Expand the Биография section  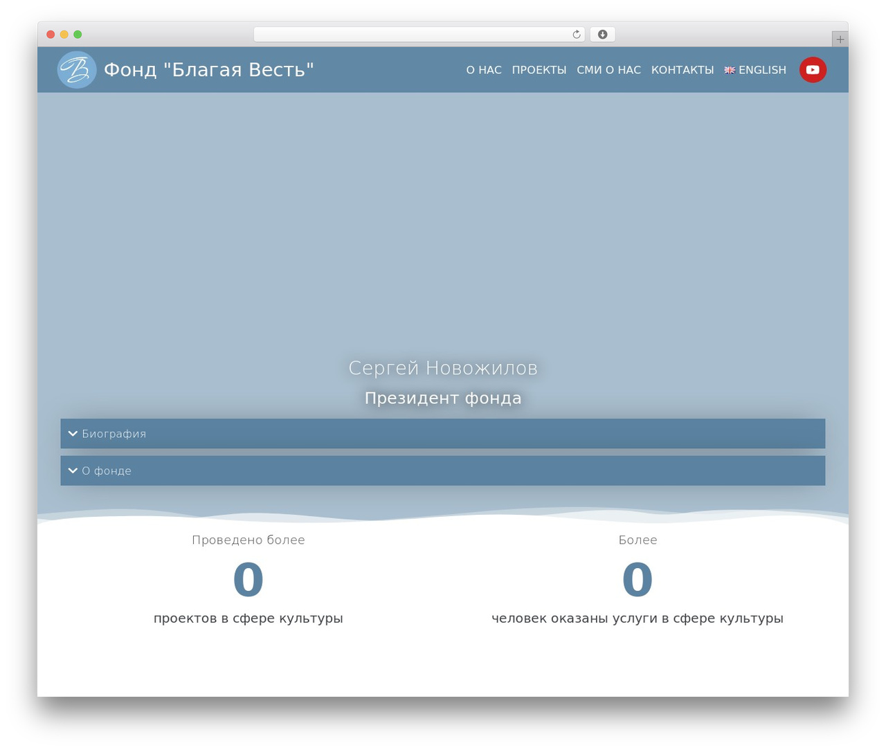coord(443,434)
